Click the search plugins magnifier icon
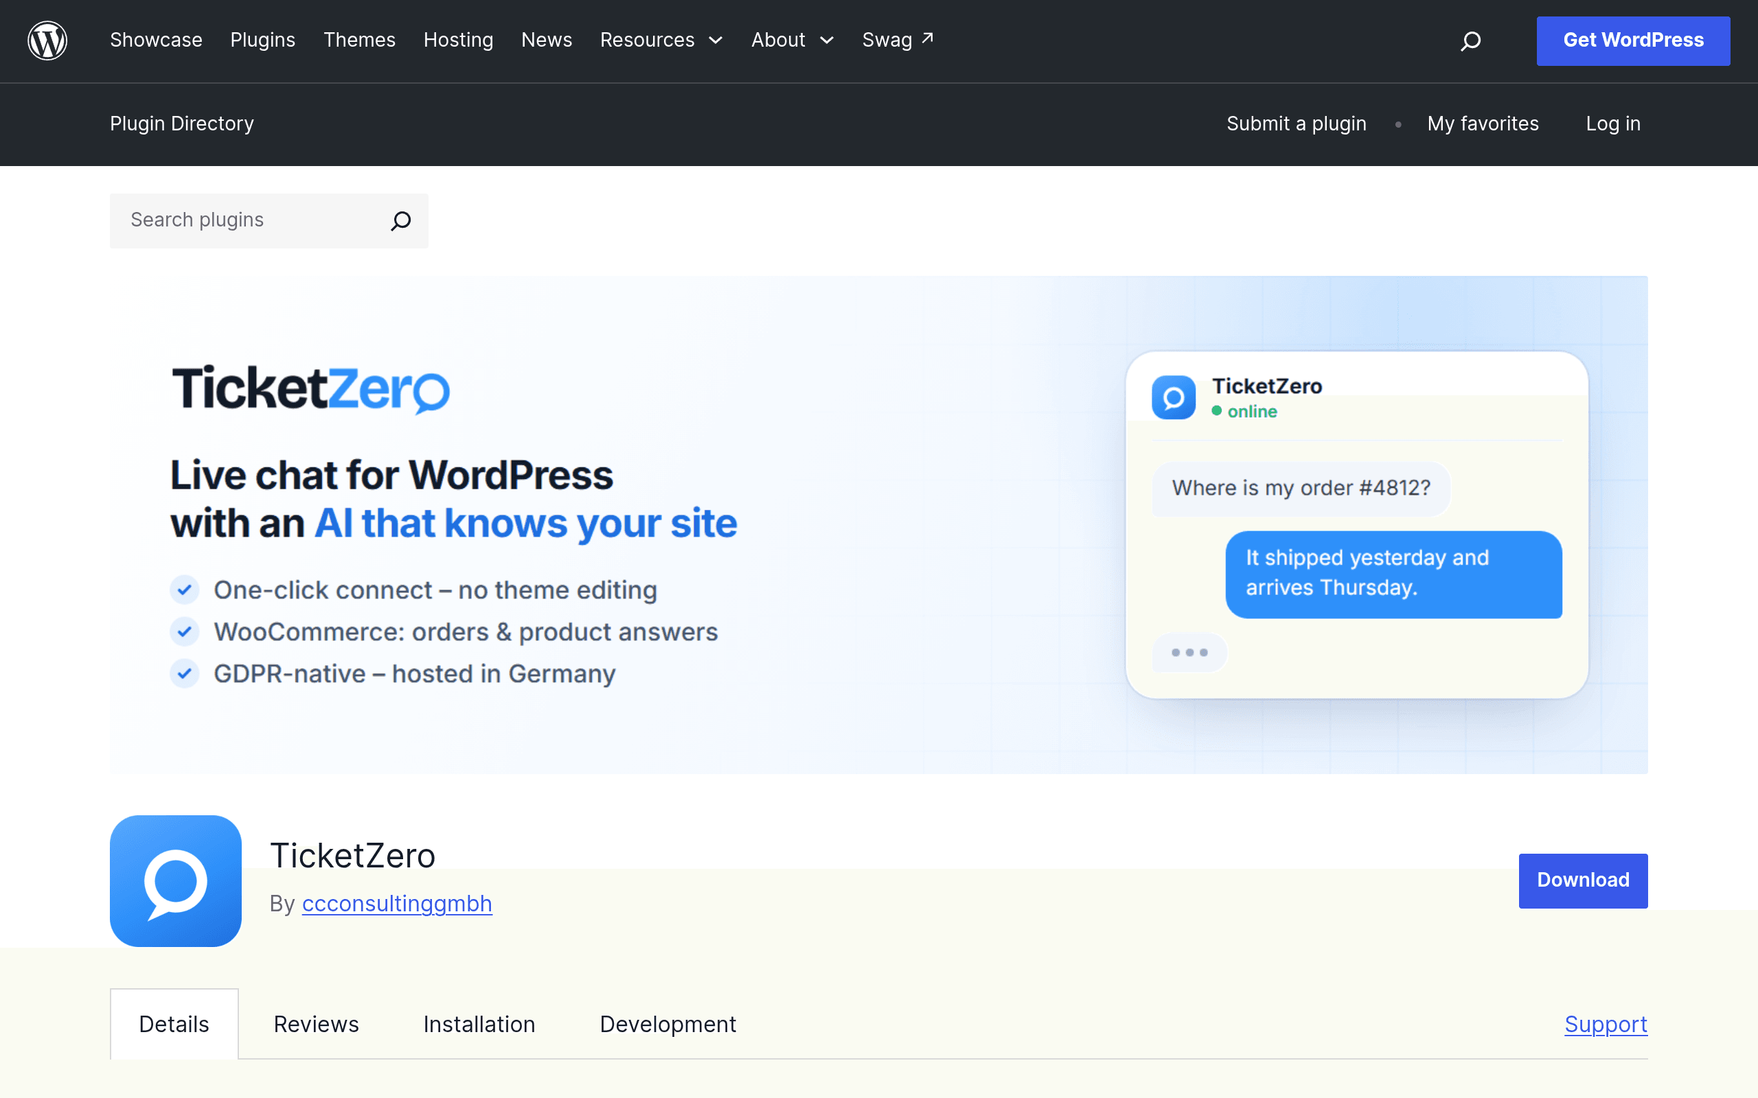Screen dimensions: 1758x1098 tap(401, 221)
